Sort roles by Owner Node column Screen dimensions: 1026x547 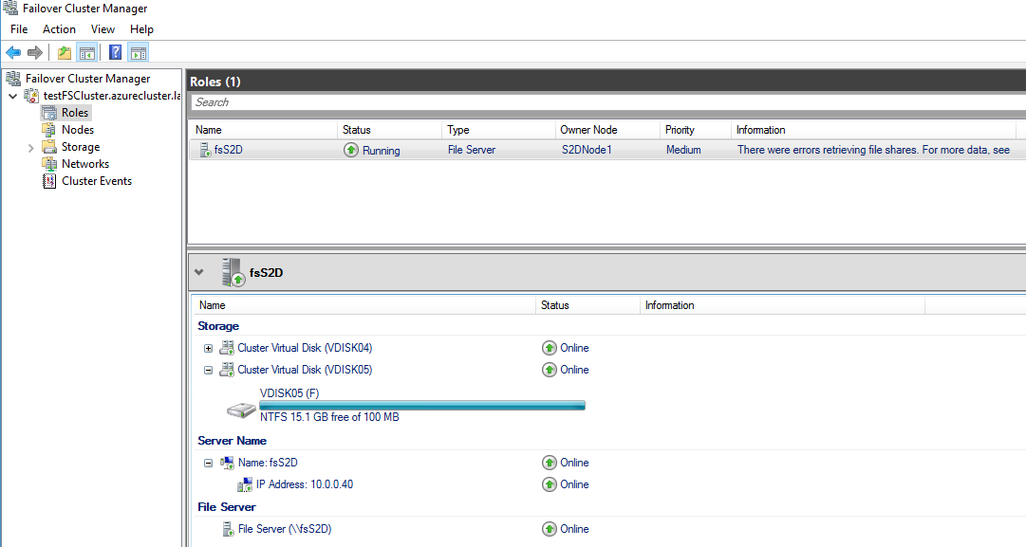point(588,130)
